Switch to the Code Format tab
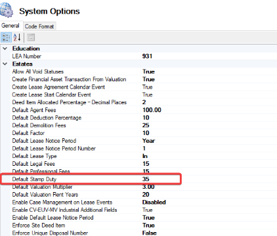 click(x=39, y=26)
